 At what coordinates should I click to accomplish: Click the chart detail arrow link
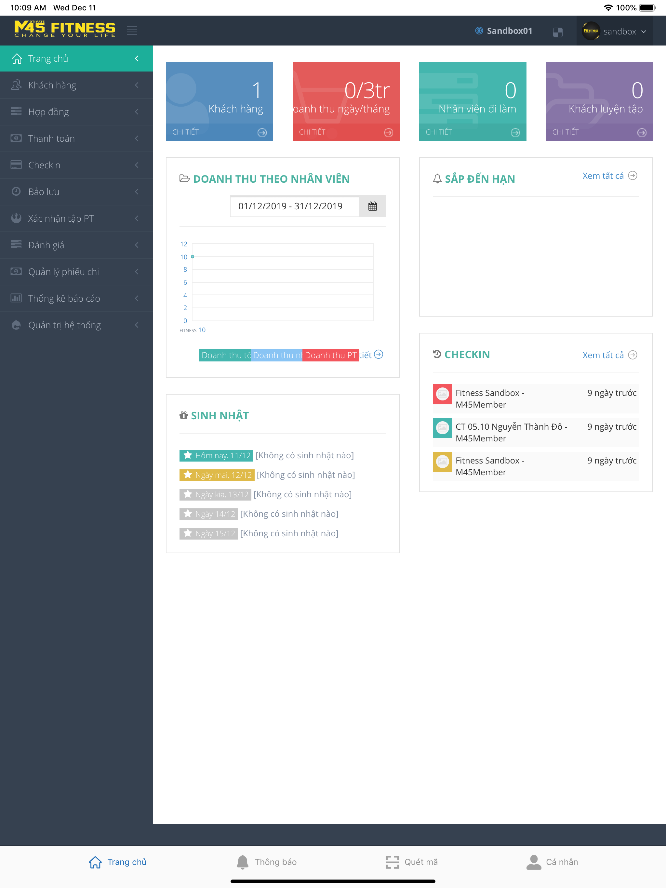tap(379, 355)
